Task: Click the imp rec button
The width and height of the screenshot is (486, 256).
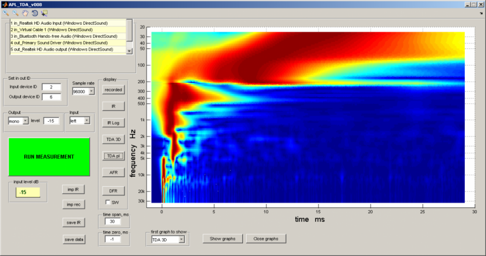Action: point(73,204)
